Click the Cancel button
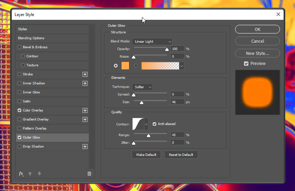The width and height of the screenshot is (295, 191). tap(258, 41)
